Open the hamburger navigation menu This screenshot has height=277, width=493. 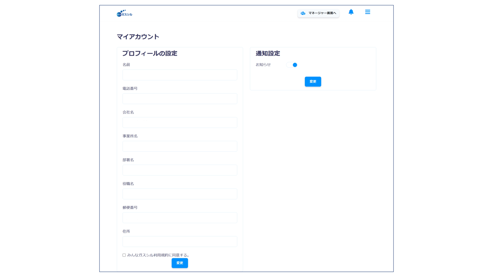coord(368,12)
